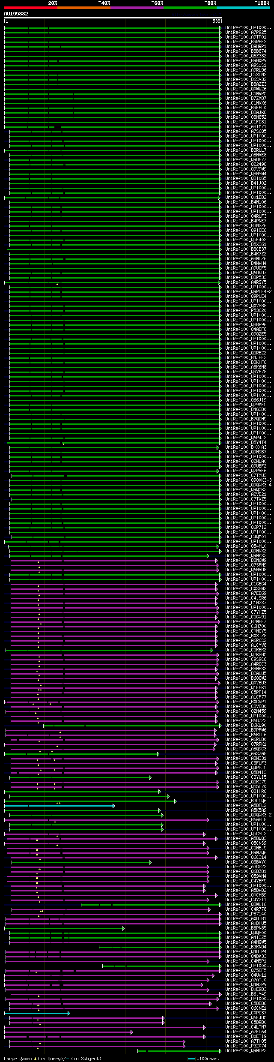Select label UniRef100_A7EB69
This screenshot has width=274, height=1062.
tap(246, 593)
